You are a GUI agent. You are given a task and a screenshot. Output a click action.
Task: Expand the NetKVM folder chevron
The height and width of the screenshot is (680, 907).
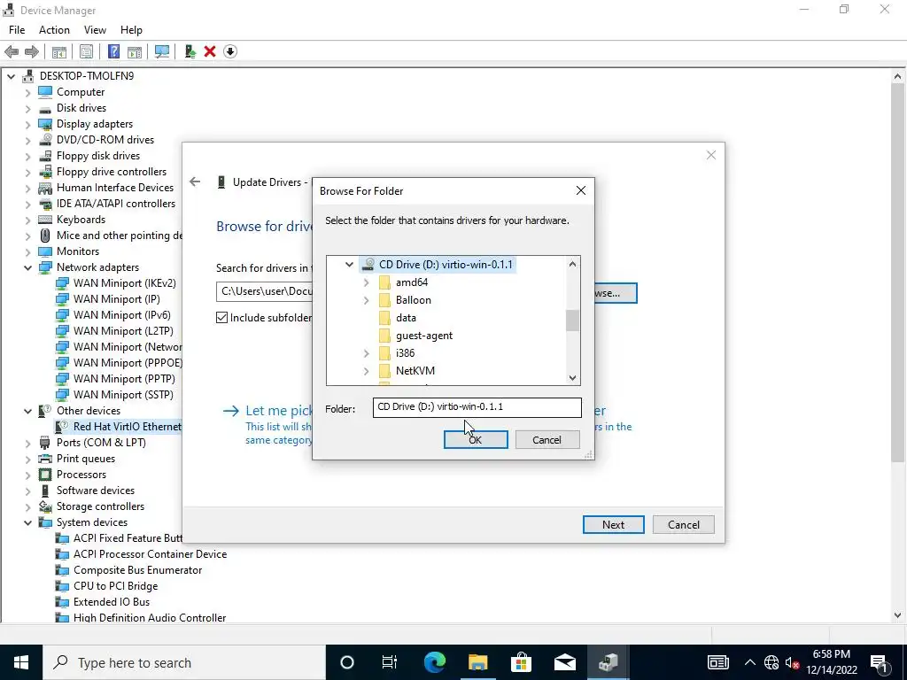tap(366, 371)
